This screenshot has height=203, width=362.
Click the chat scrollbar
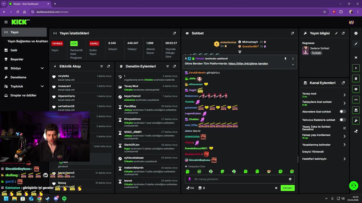click(x=298, y=159)
